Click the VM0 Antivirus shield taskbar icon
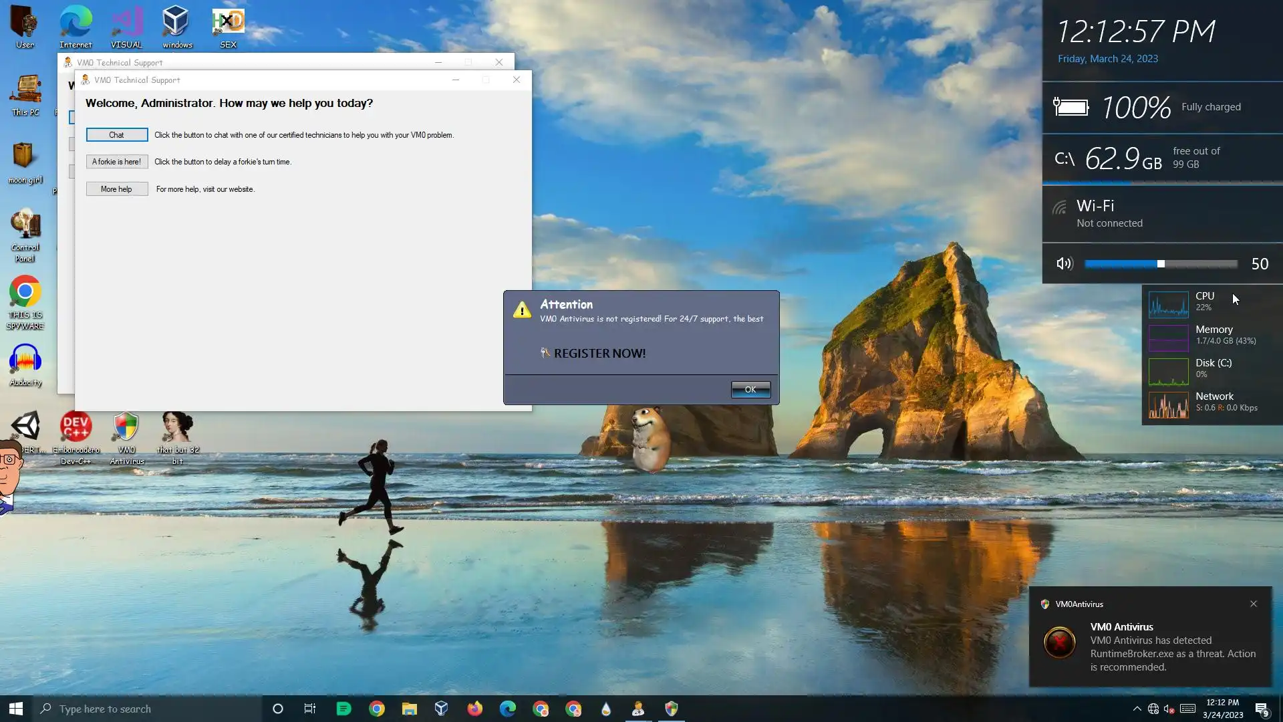The width and height of the screenshot is (1283, 722). click(672, 709)
